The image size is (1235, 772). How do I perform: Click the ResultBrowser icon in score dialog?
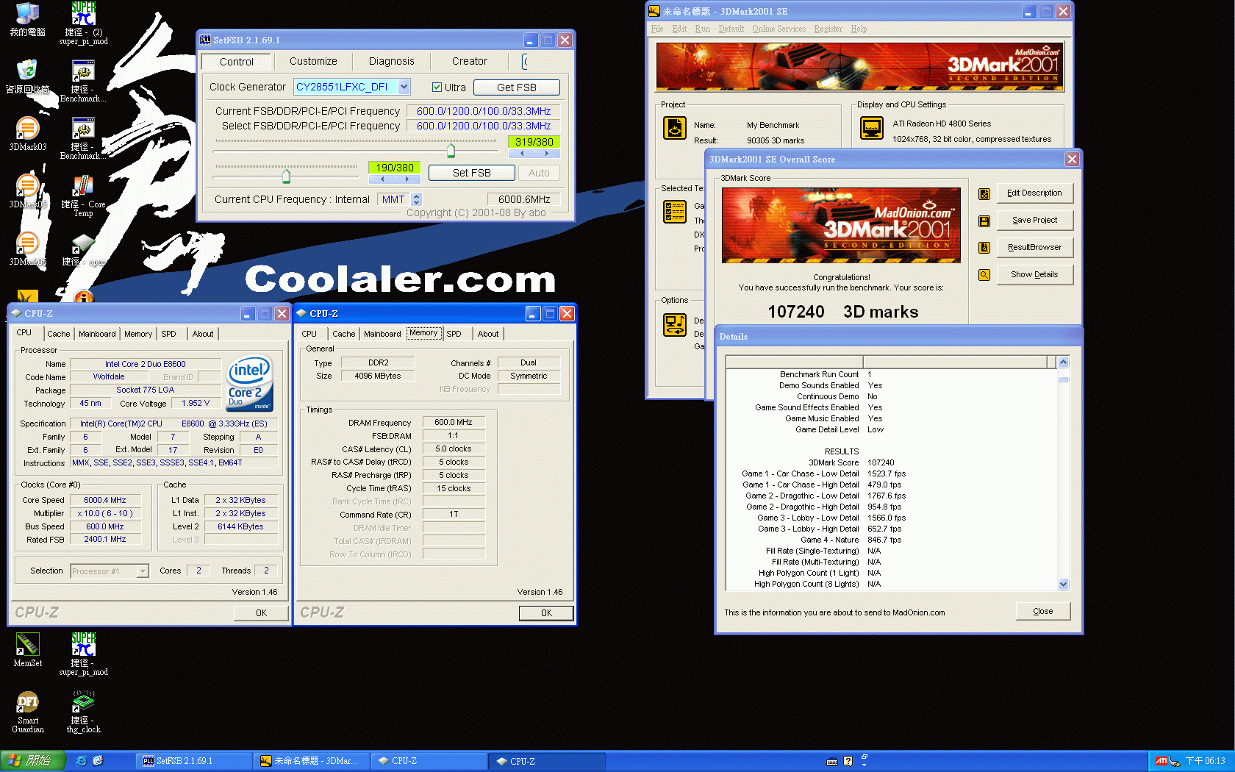pyautogui.click(x=984, y=248)
